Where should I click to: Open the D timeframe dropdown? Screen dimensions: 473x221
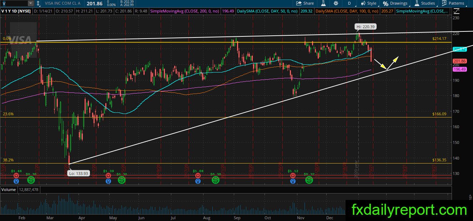(x=349, y=3)
